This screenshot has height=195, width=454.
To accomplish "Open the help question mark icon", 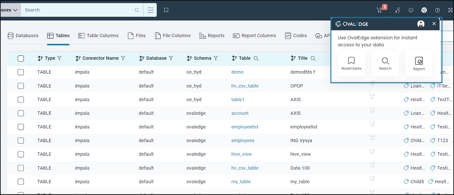I will coord(438,10).
